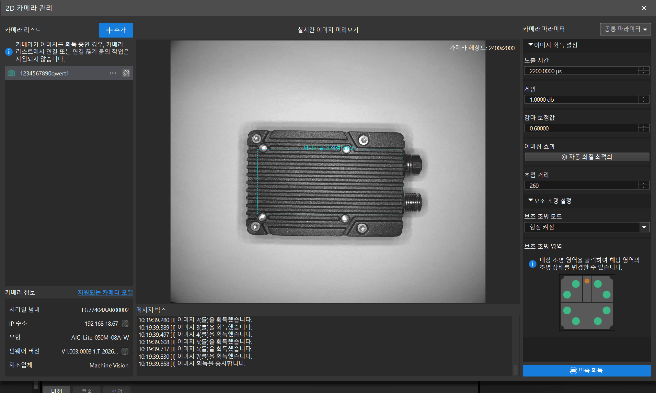Image resolution: width=656 pixels, height=393 pixels.
Task: Increase gamma correction with up arrow
Action: coord(644,126)
